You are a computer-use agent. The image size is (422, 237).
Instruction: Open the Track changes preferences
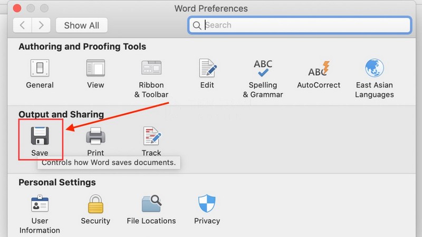(x=151, y=136)
